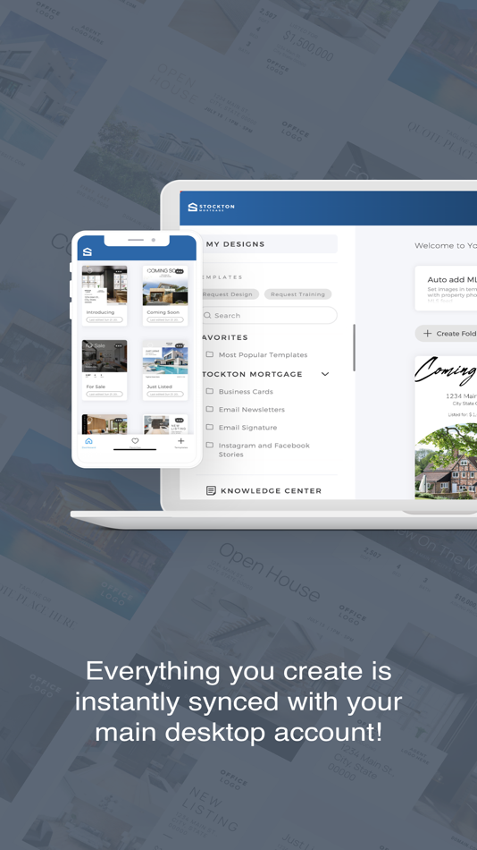Click the Create Folder button
477x850 pixels.
[x=447, y=334]
